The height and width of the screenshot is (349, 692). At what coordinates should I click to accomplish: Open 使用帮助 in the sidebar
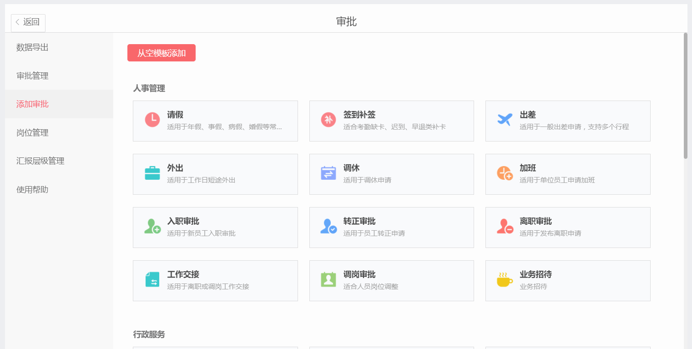pyautogui.click(x=59, y=189)
